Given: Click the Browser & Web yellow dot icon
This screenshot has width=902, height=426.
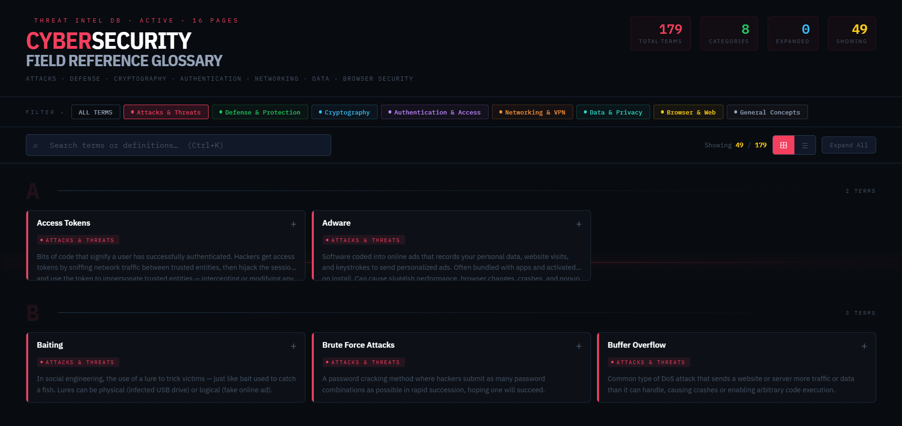Looking at the screenshot, I should (x=662, y=112).
